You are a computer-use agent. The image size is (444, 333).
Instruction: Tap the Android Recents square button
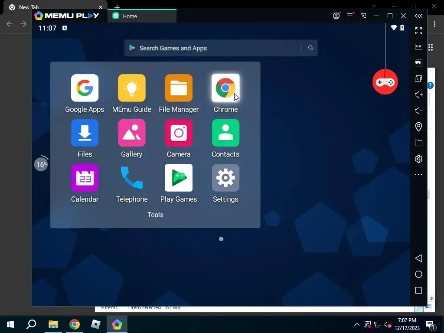[418, 290]
